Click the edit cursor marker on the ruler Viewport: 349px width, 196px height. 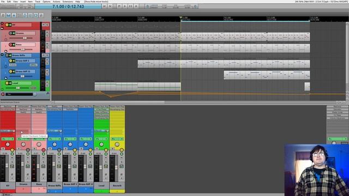pos(180,17)
